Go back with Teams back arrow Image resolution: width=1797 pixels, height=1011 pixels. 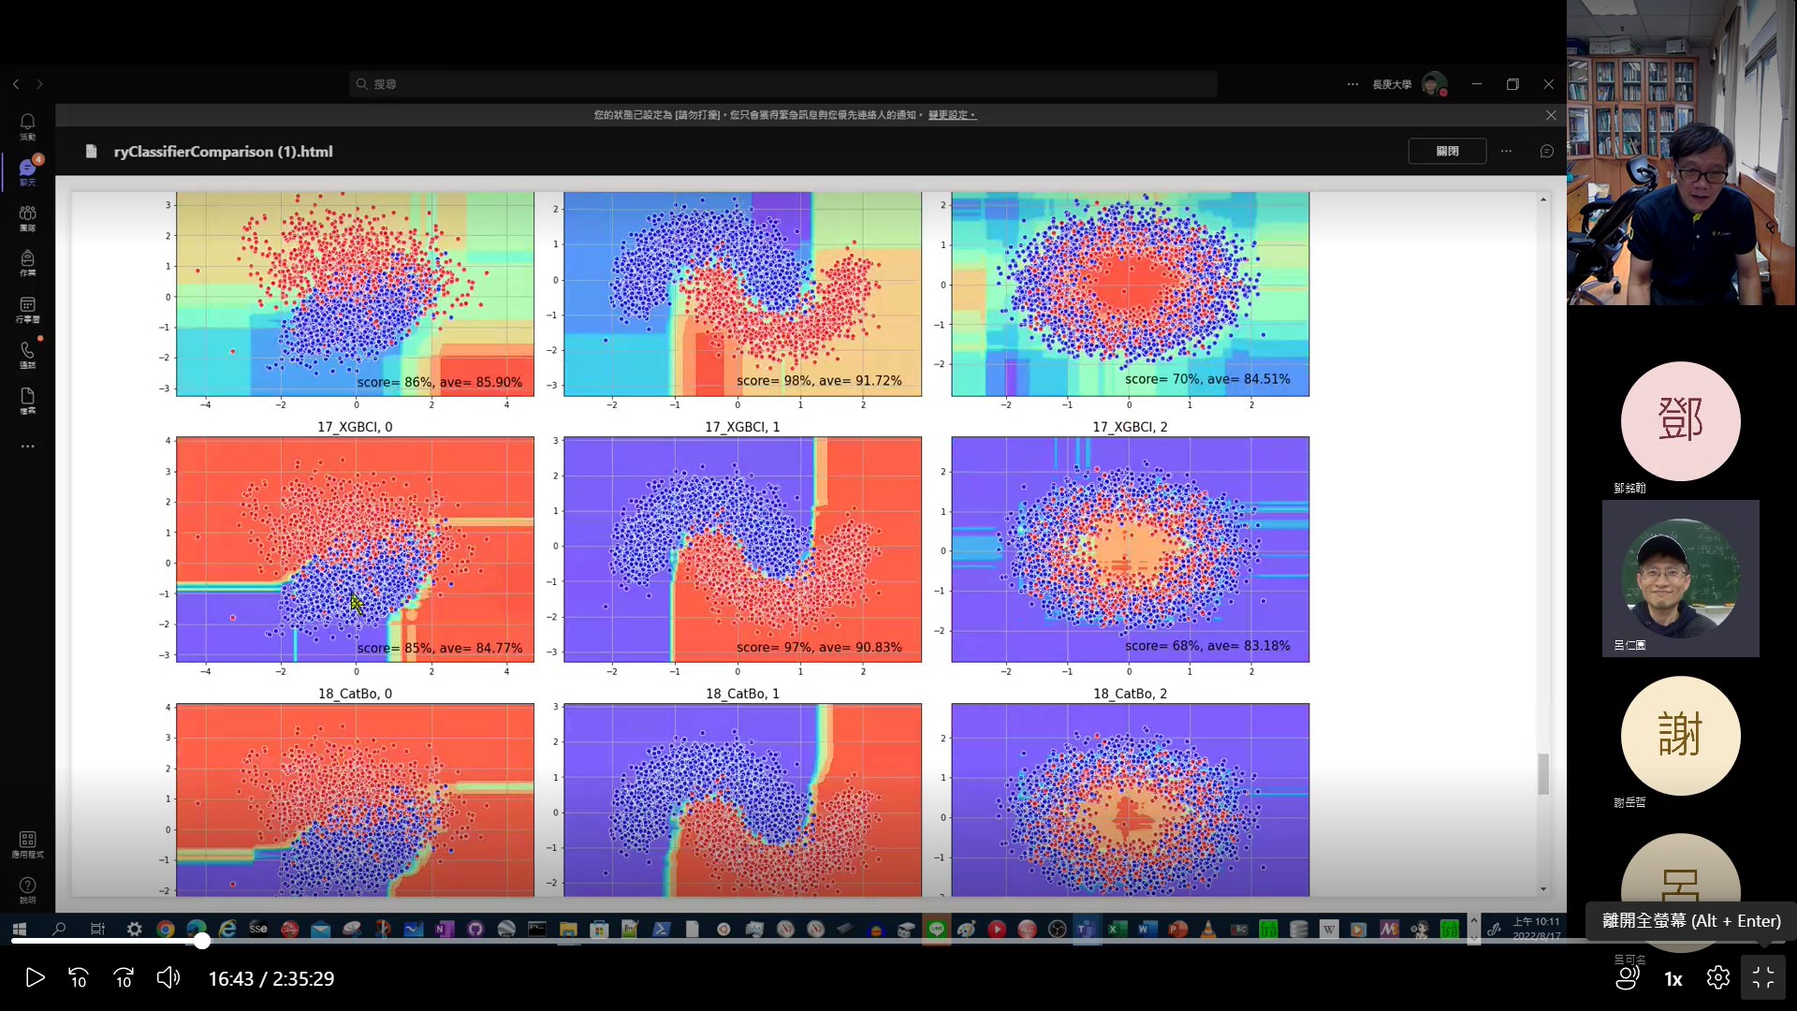coord(16,84)
